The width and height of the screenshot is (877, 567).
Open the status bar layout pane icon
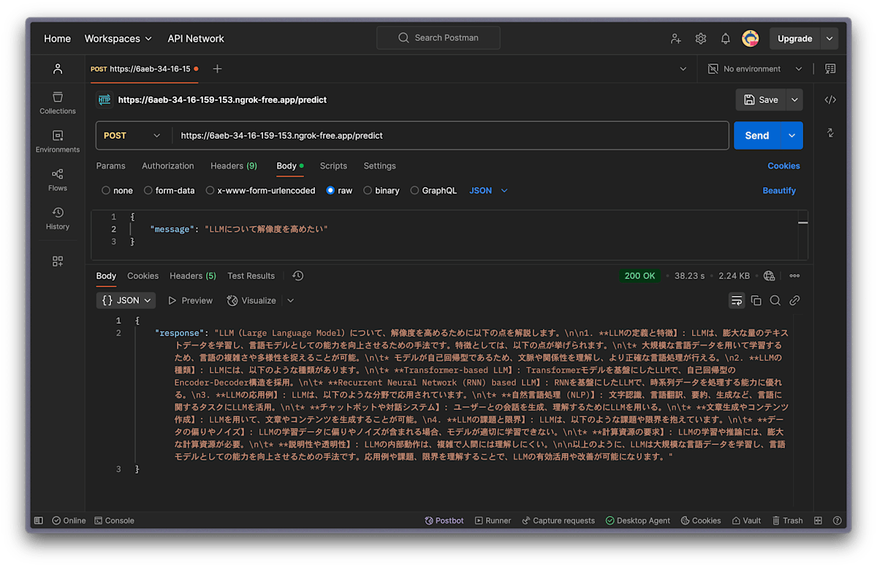819,521
